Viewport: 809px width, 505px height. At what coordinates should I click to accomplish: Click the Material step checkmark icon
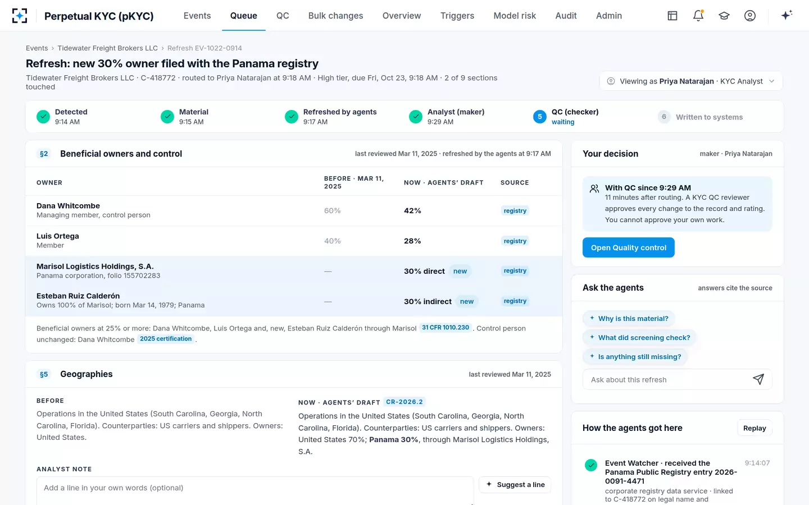pos(167,117)
